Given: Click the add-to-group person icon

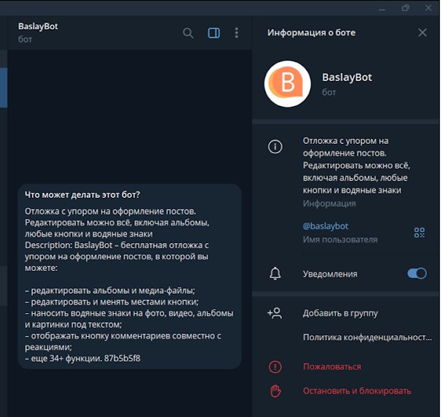Looking at the screenshot, I should (x=275, y=313).
